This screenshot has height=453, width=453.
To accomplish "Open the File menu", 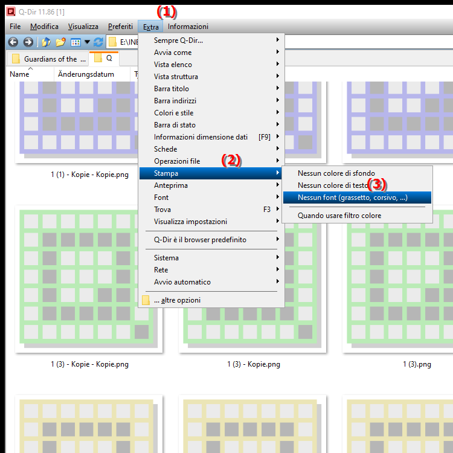I will coord(15,27).
